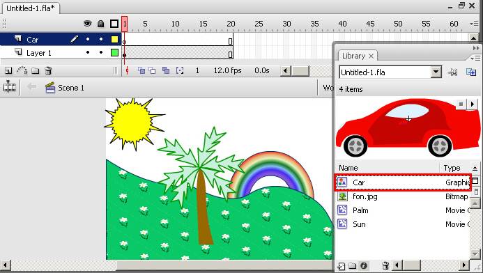Click frame 20 end marker of the Car layer

230,41
